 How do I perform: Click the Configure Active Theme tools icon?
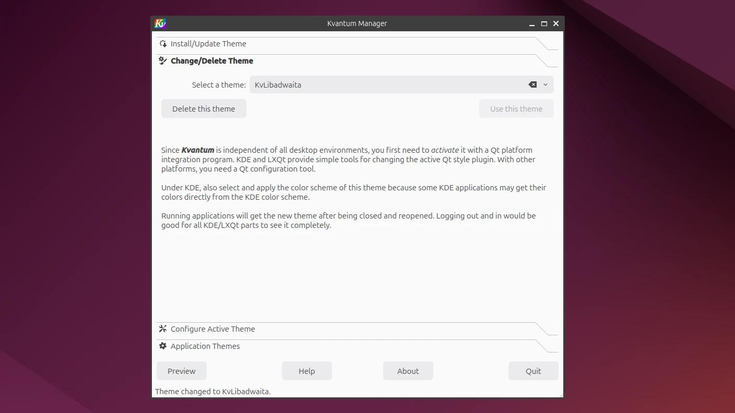pyautogui.click(x=163, y=329)
